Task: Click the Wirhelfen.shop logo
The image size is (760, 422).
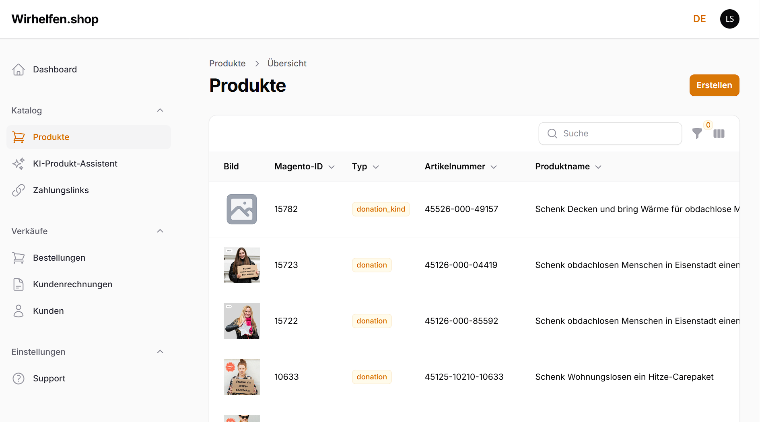Action: click(x=55, y=19)
